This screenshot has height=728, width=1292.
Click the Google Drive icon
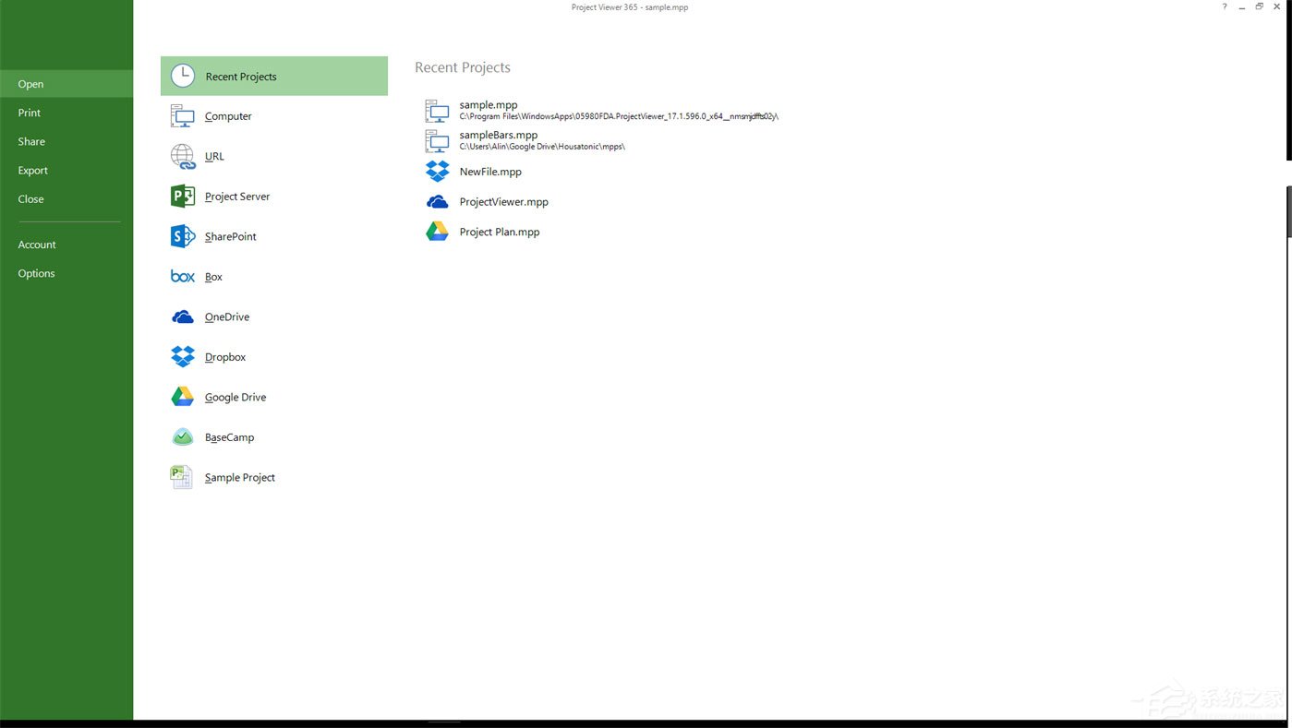pos(182,397)
